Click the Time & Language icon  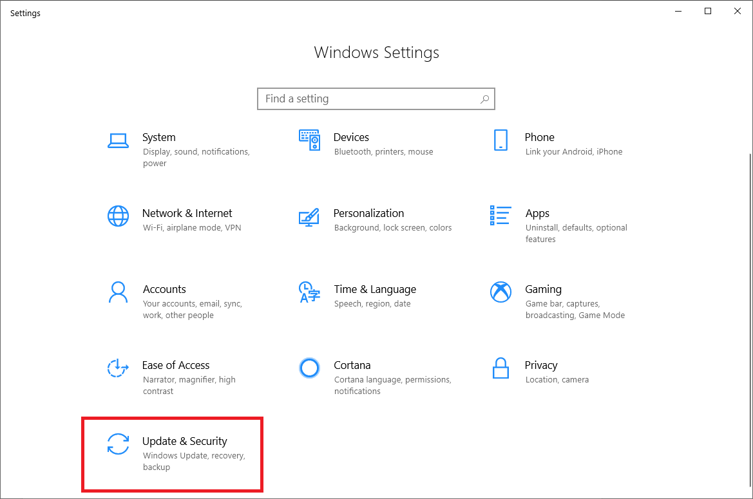[309, 292]
